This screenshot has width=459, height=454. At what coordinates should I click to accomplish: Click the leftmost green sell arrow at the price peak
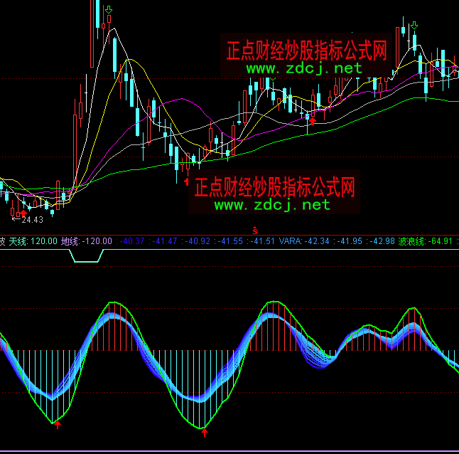point(107,11)
